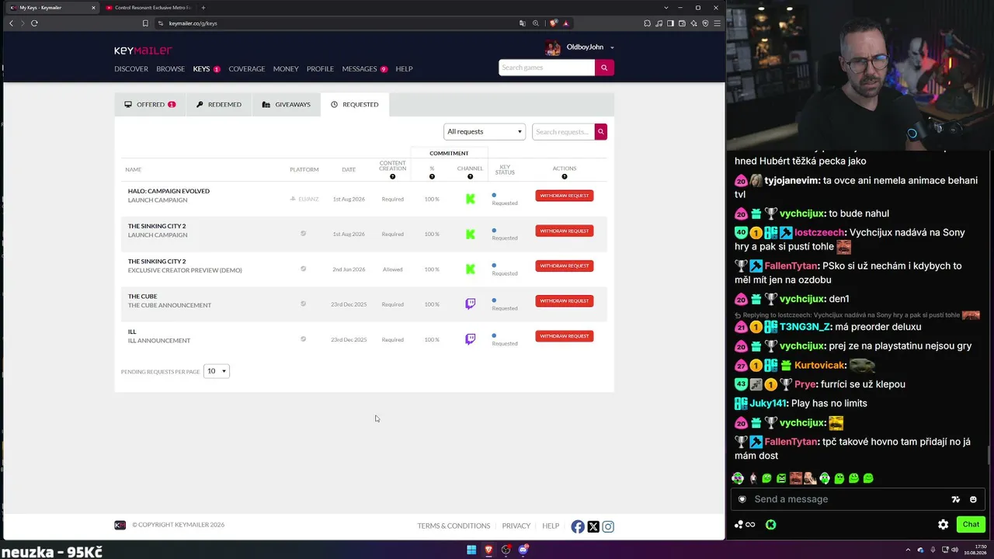994x559 pixels.
Task: Open Browse in the Keymailer nav
Action: pyautogui.click(x=171, y=69)
